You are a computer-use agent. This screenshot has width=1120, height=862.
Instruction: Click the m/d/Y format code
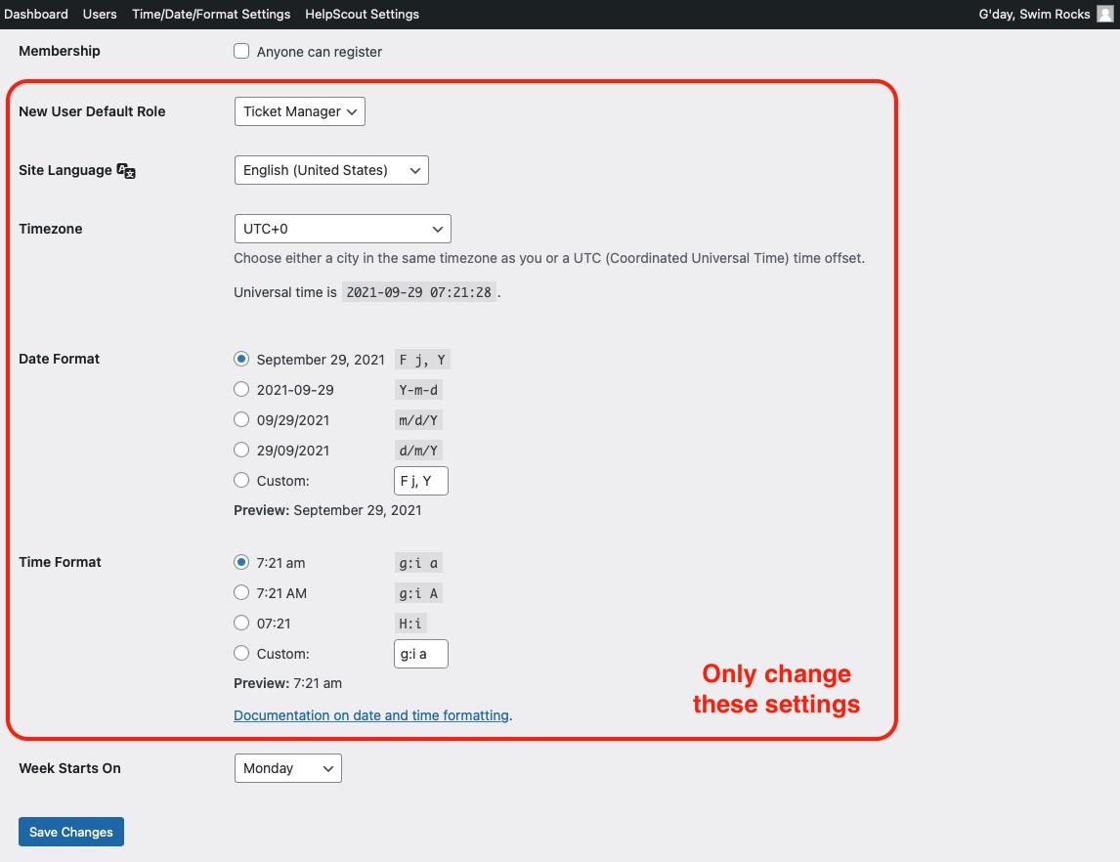(418, 420)
